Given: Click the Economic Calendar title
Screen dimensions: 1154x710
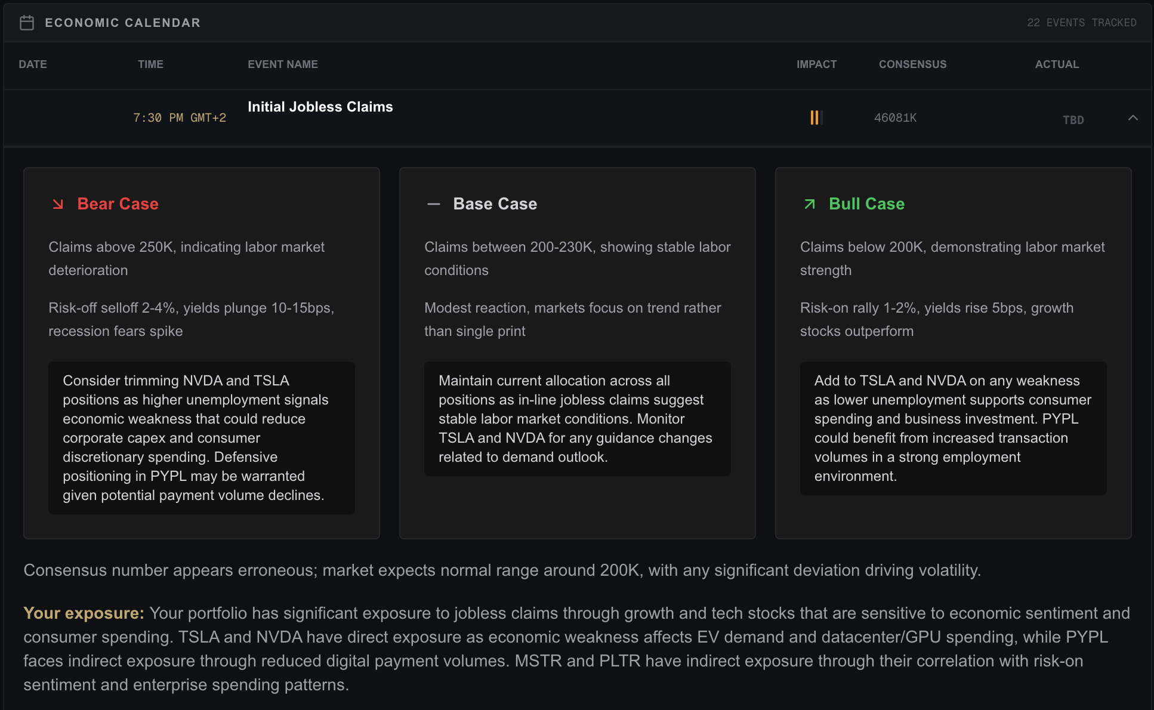Looking at the screenshot, I should 123,23.
